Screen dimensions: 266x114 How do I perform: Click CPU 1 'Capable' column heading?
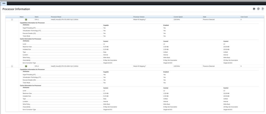point(106,25)
